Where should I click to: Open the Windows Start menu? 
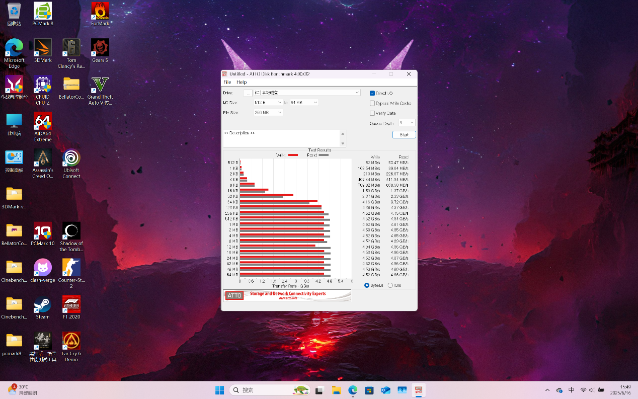(219, 390)
